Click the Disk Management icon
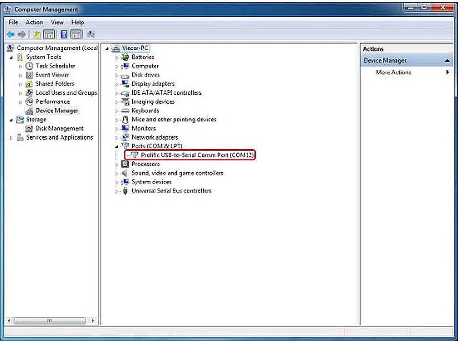This screenshot has width=460, height=341. coord(29,129)
